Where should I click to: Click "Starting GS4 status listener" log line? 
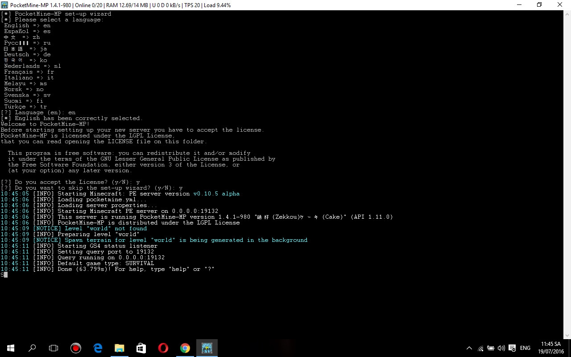(79, 246)
